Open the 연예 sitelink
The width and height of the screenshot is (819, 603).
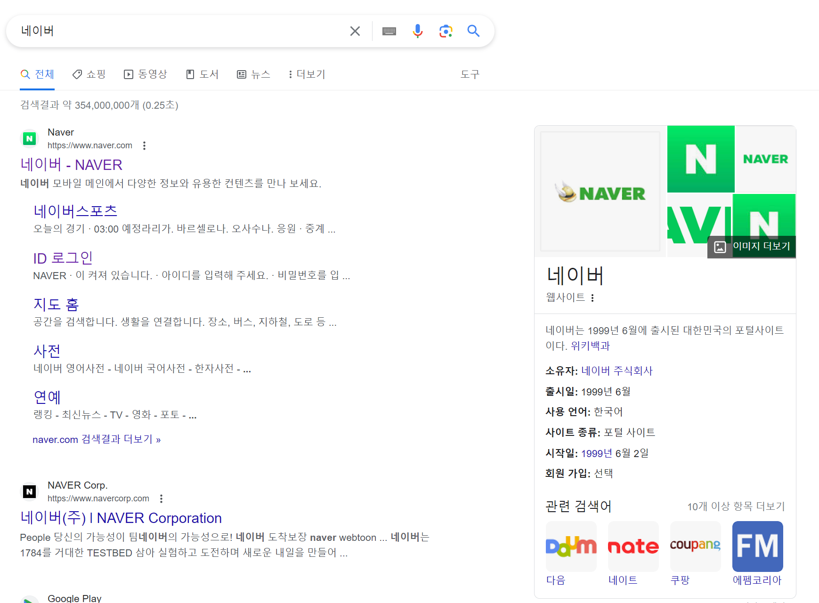pos(47,397)
